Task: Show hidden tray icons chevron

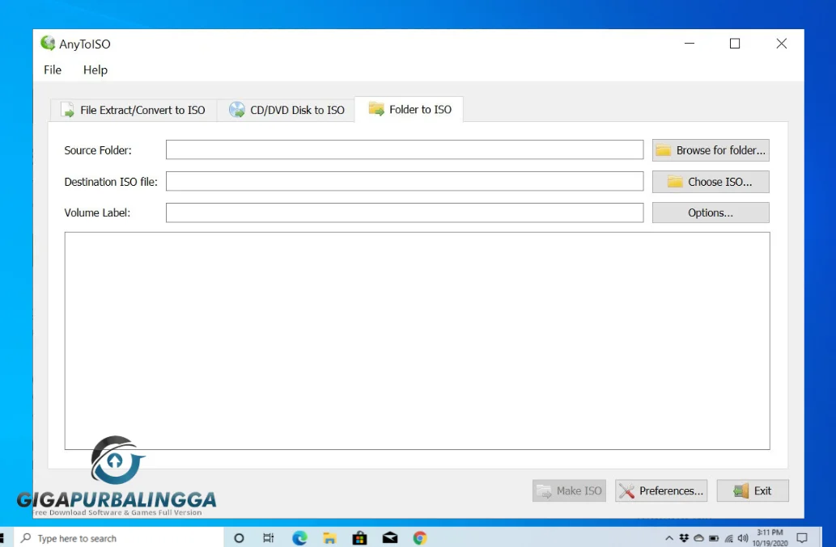Action: pyautogui.click(x=669, y=538)
